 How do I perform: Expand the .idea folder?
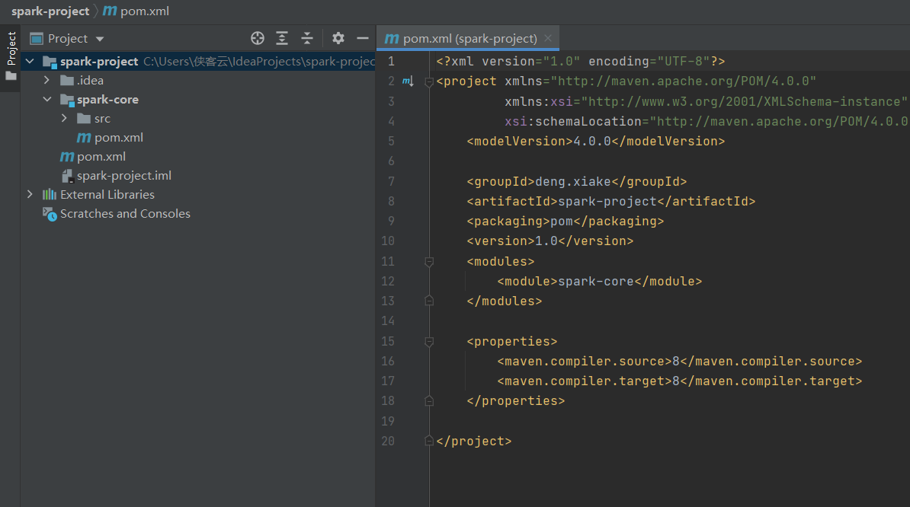click(x=47, y=80)
